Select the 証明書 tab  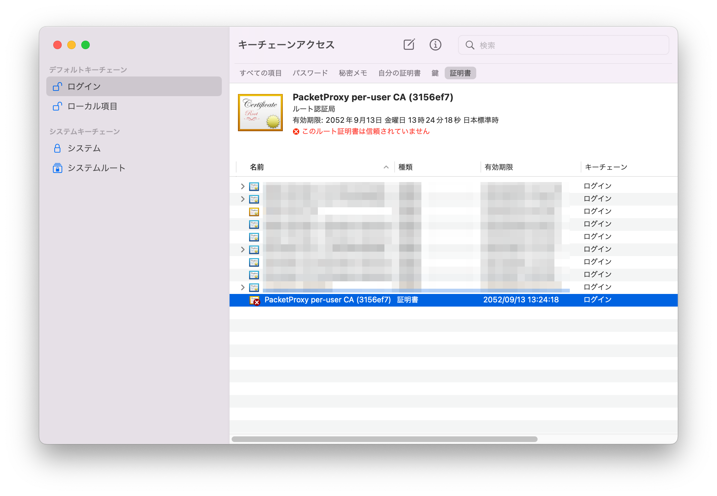click(460, 73)
